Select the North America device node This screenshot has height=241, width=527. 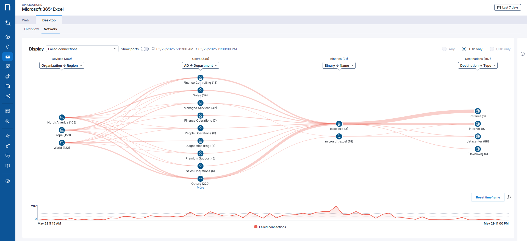[x=62, y=117]
